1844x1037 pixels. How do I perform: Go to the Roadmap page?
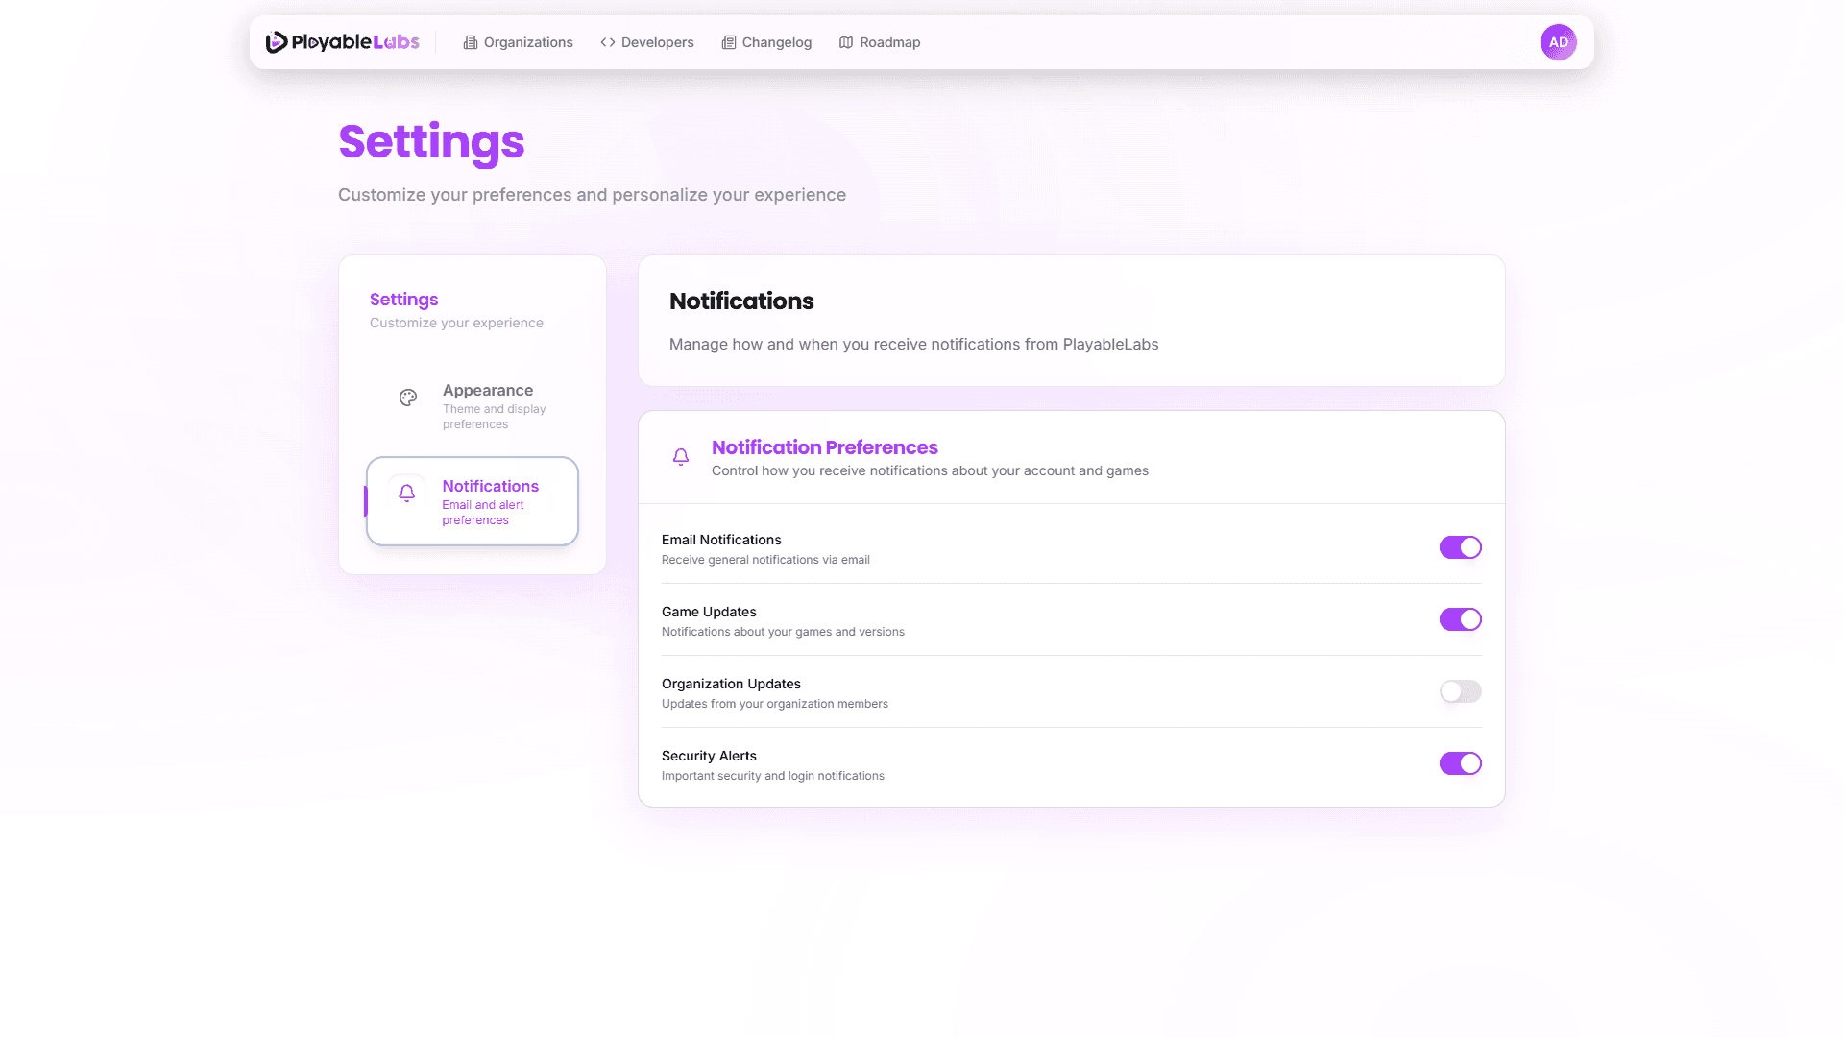(x=890, y=42)
